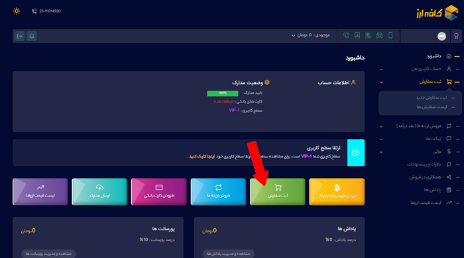The height and width of the screenshot is (258, 464).
Task: Open لیست قیمت ارزها in sidebar
Action: click(426, 202)
